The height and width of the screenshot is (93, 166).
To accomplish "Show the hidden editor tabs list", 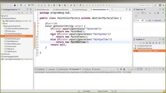I will pyautogui.click(x=112, y=10).
